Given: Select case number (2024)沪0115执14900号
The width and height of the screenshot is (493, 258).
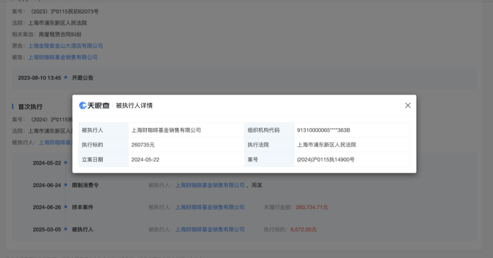Looking at the screenshot, I should pyautogui.click(x=325, y=160).
